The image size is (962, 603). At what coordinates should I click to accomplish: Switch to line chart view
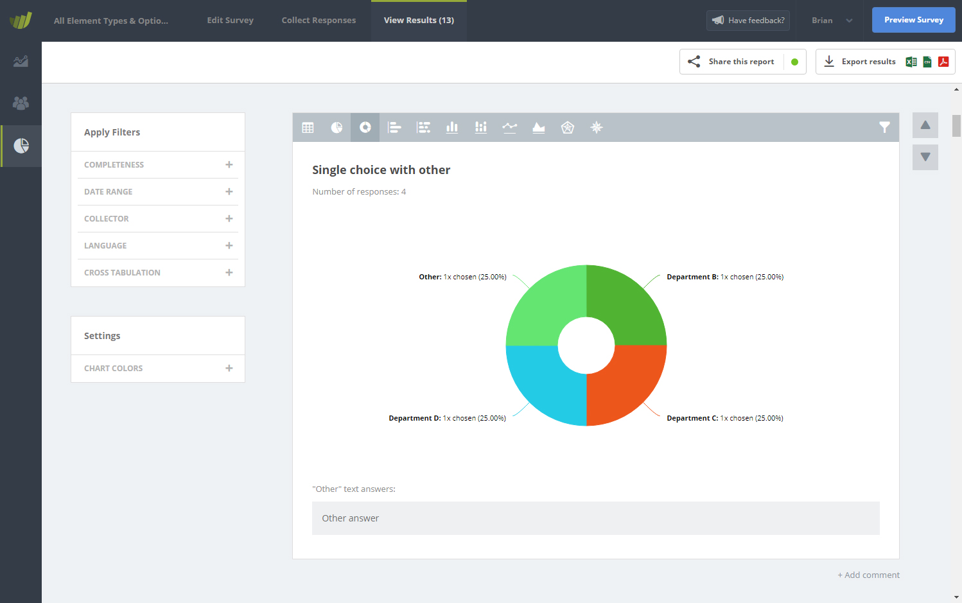510,128
